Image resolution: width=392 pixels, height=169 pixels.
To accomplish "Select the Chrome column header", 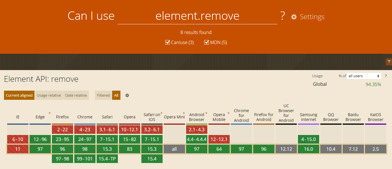I will coord(85,117).
